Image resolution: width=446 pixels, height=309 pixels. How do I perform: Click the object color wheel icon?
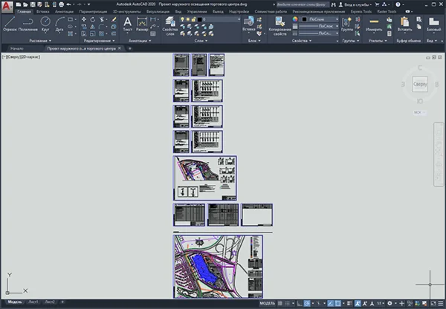(x=295, y=19)
